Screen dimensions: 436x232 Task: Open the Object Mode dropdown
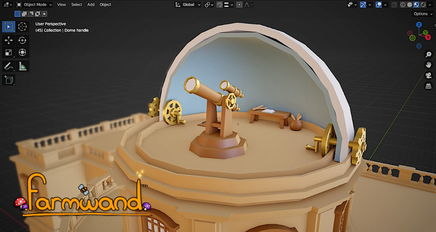pos(34,4)
